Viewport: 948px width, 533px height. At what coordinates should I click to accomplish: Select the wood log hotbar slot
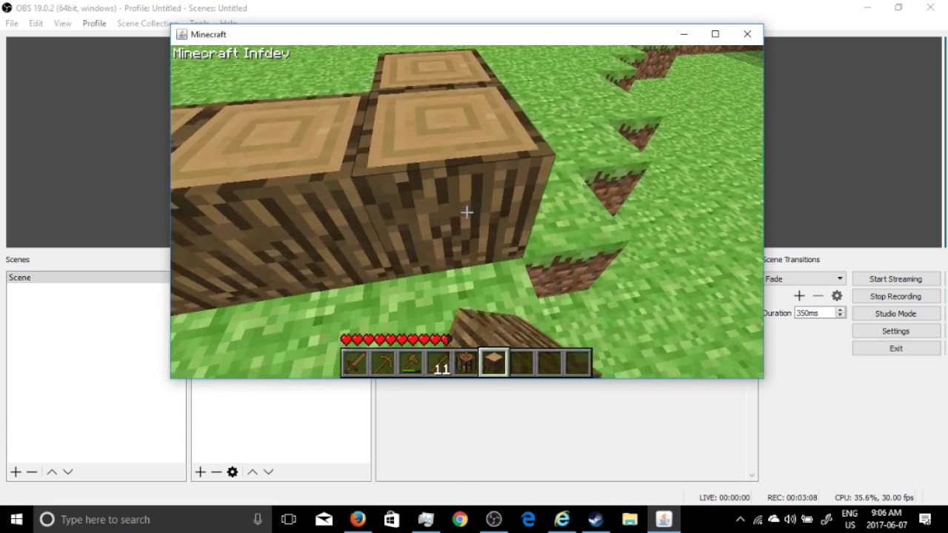494,363
